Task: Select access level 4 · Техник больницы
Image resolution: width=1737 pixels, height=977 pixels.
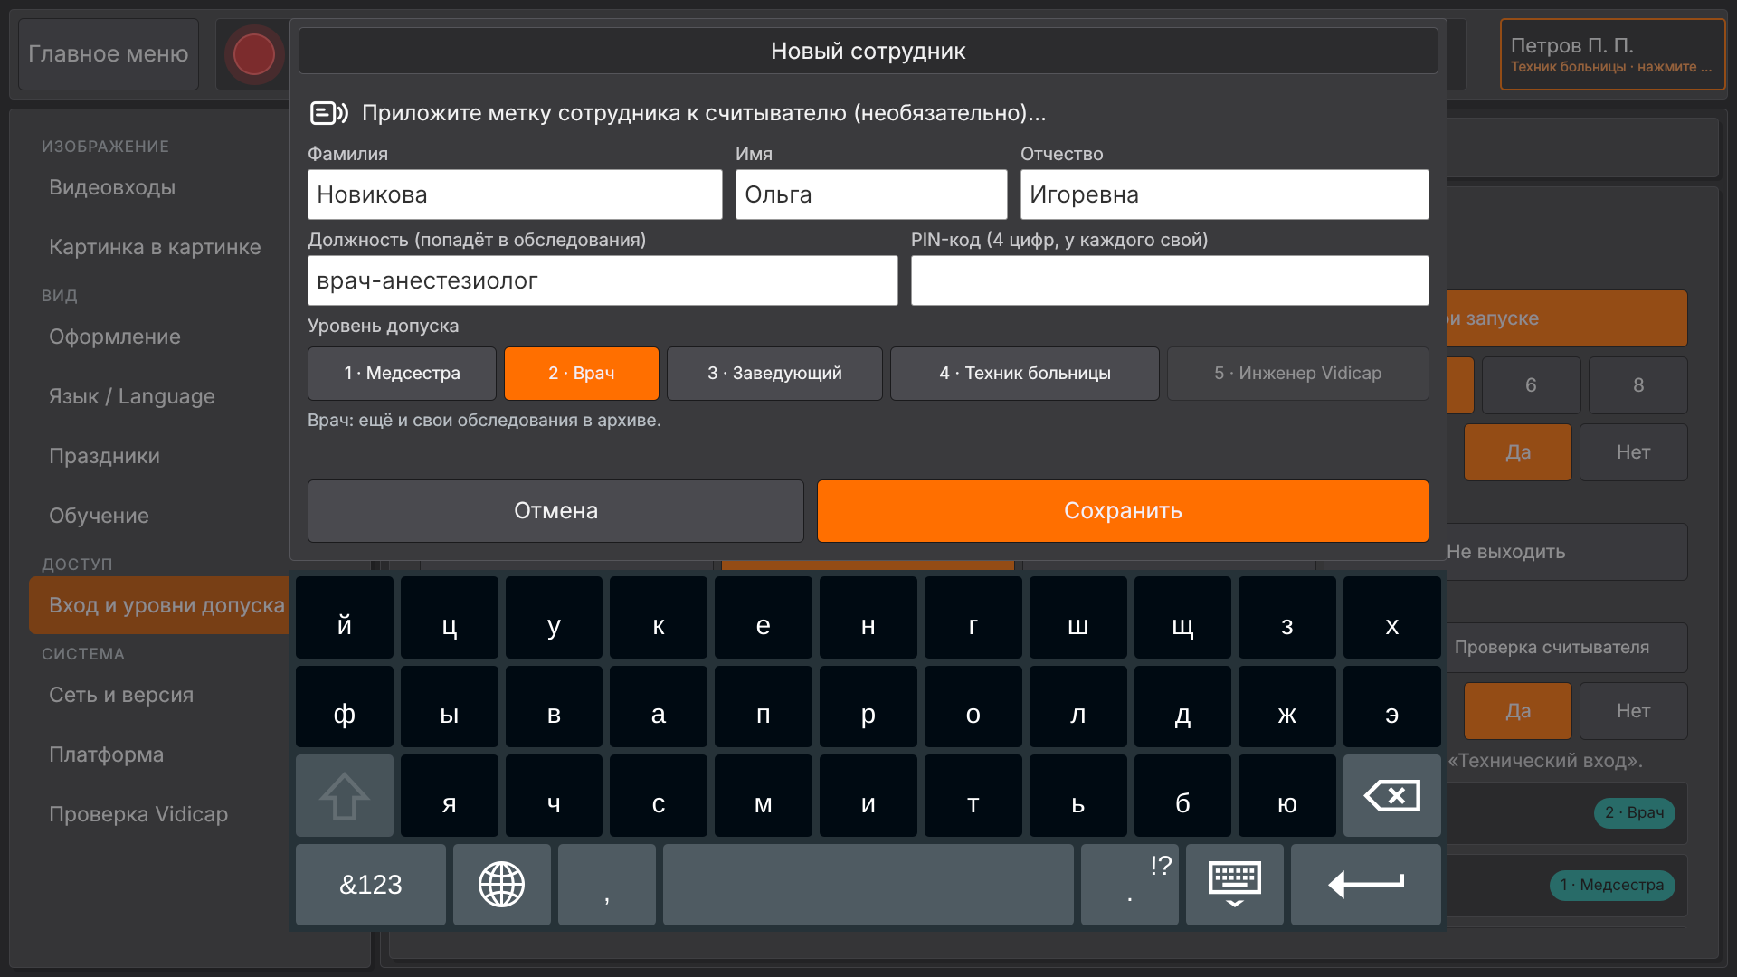Action: pyautogui.click(x=1025, y=374)
